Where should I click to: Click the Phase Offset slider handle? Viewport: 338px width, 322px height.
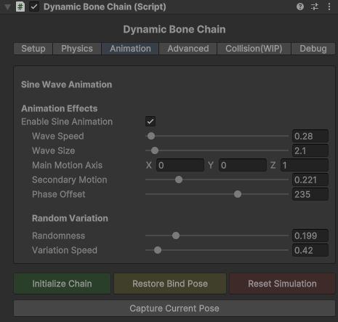coord(238,194)
